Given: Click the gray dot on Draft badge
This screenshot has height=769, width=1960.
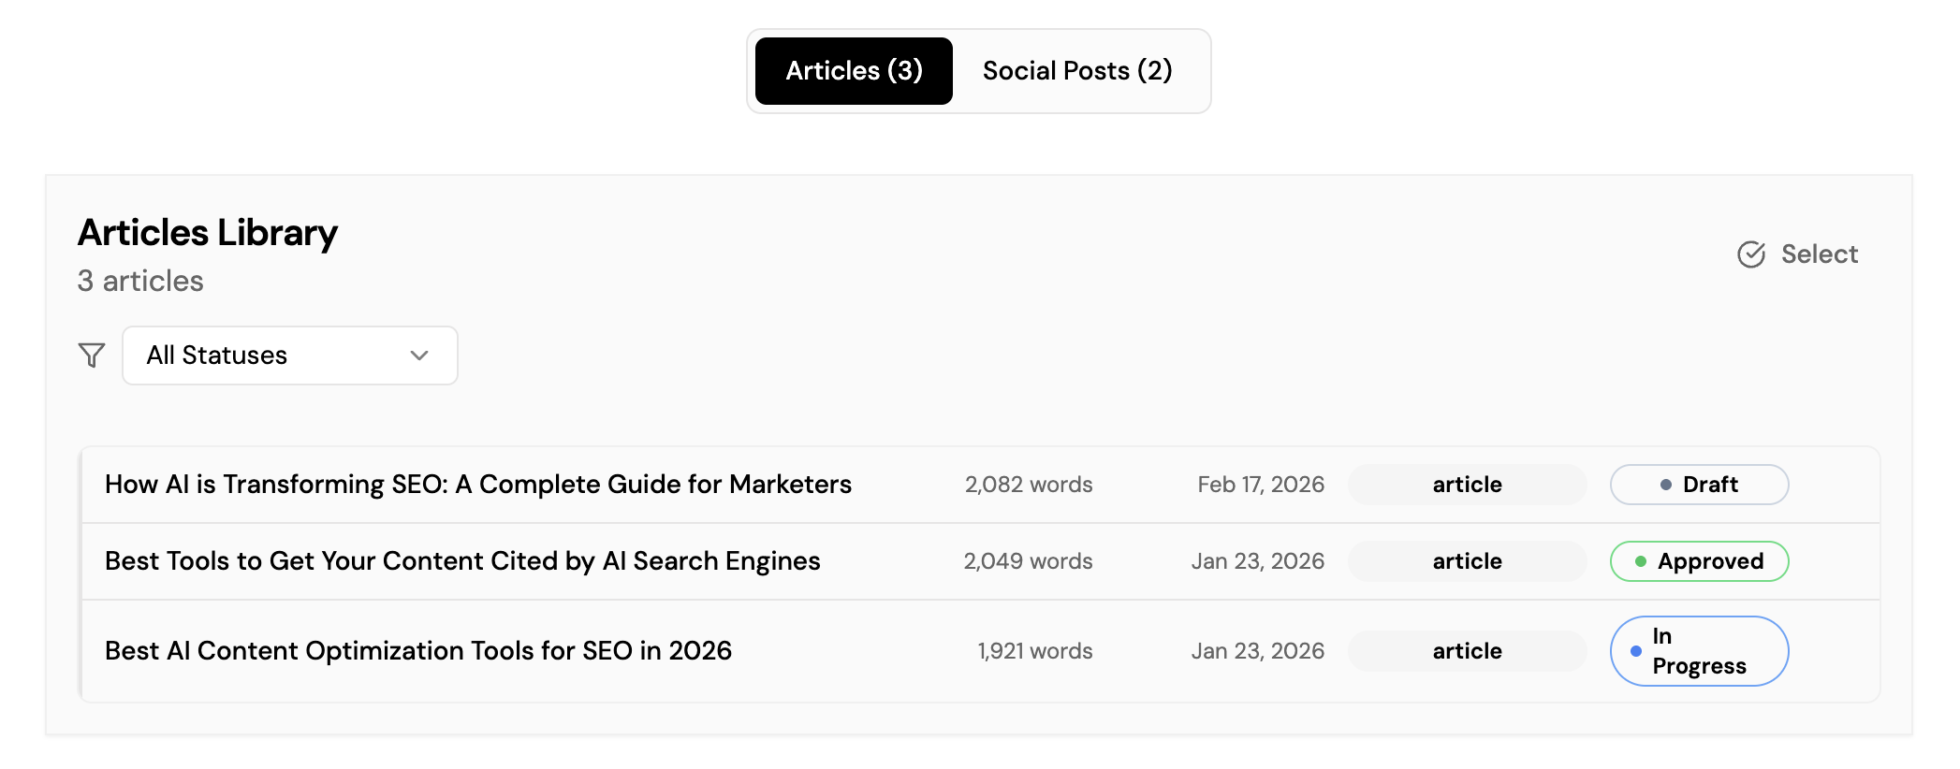Looking at the screenshot, I should [1665, 485].
